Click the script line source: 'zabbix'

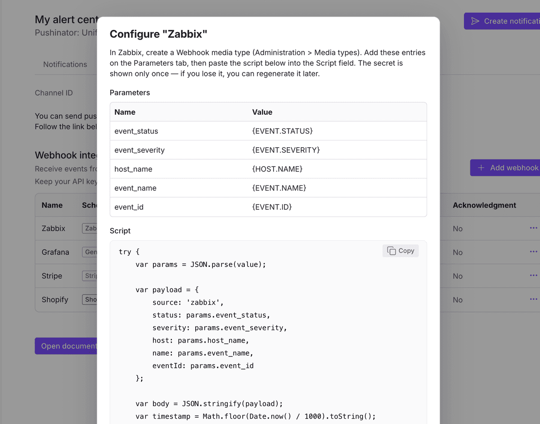point(188,302)
